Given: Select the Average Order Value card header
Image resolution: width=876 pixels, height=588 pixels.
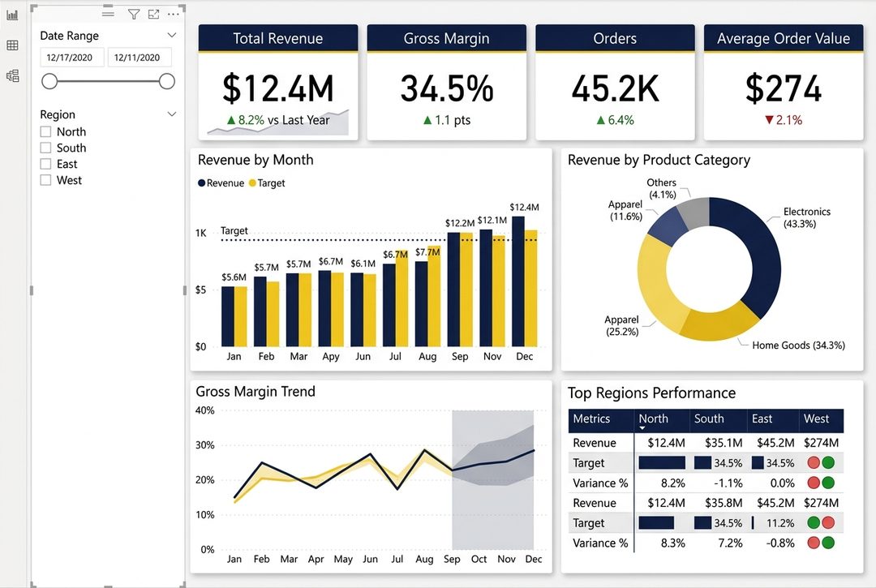Looking at the screenshot, I should [x=784, y=38].
